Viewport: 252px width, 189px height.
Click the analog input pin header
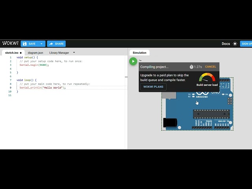[222, 128]
